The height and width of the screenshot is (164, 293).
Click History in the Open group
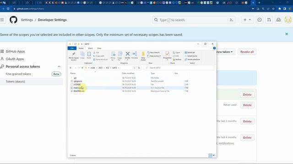pyautogui.click(x=177, y=60)
